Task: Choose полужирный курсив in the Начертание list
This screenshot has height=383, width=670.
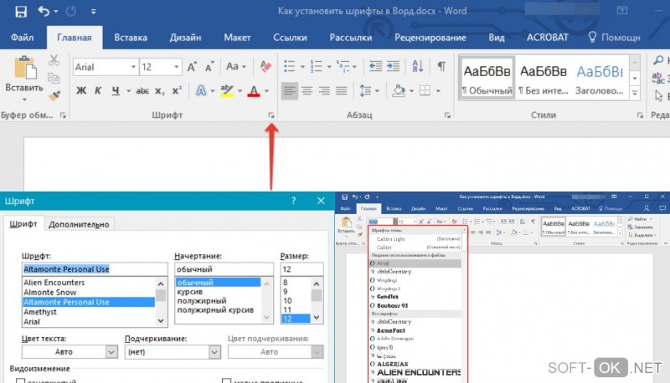Action: [x=215, y=310]
